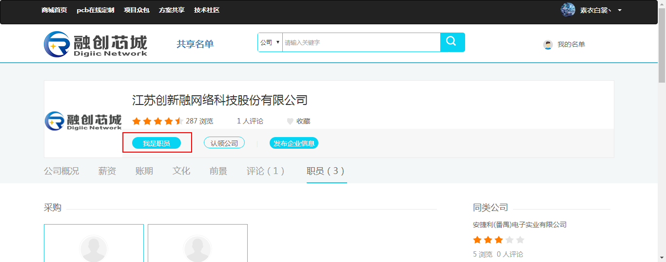666x262 pixels.
Task: Open 方案共享 in the top bar
Action: (172, 10)
